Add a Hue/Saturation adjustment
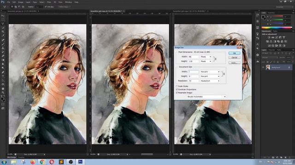Screen dimensions: 295x165 click(x=267, y=42)
